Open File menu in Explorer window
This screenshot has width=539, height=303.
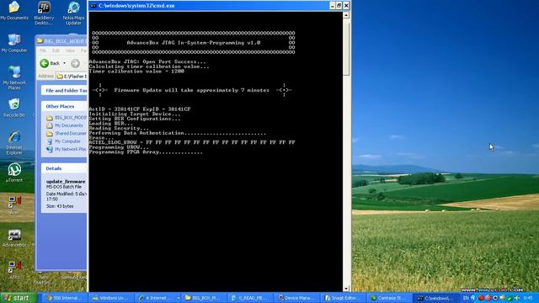point(43,50)
